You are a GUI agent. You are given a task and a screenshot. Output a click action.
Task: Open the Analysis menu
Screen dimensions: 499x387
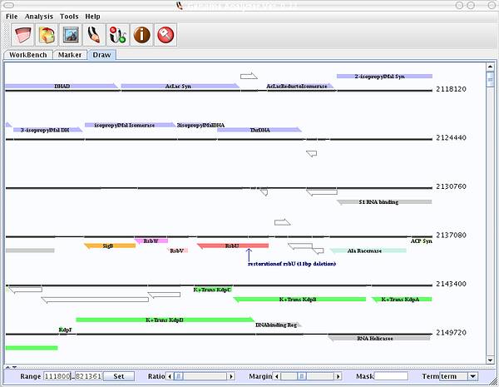pyautogui.click(x=38, y=16)
